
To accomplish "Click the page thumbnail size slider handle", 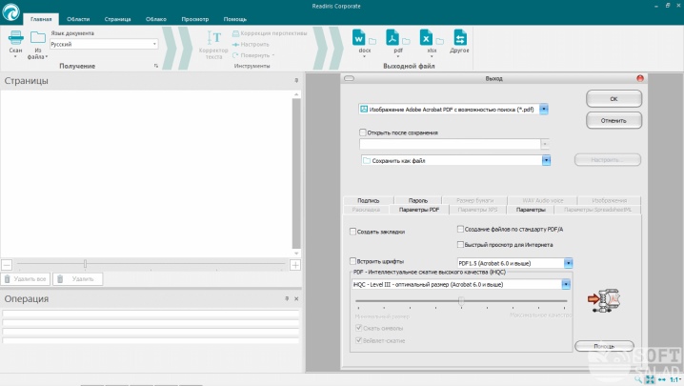I will (85, 263).
